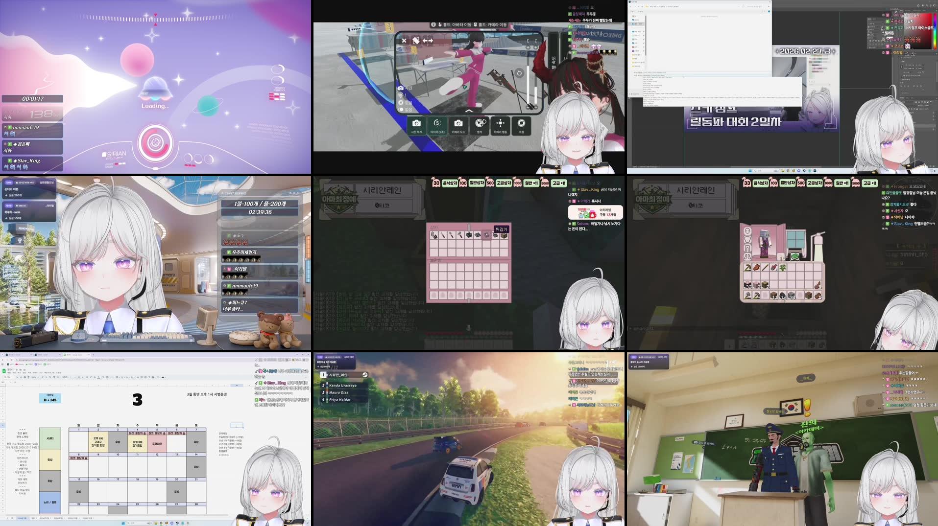Viewport: 938px width, 526px height.
Task: Select the 5-second 타이머 timer icon
Action: tap(437, 123)
